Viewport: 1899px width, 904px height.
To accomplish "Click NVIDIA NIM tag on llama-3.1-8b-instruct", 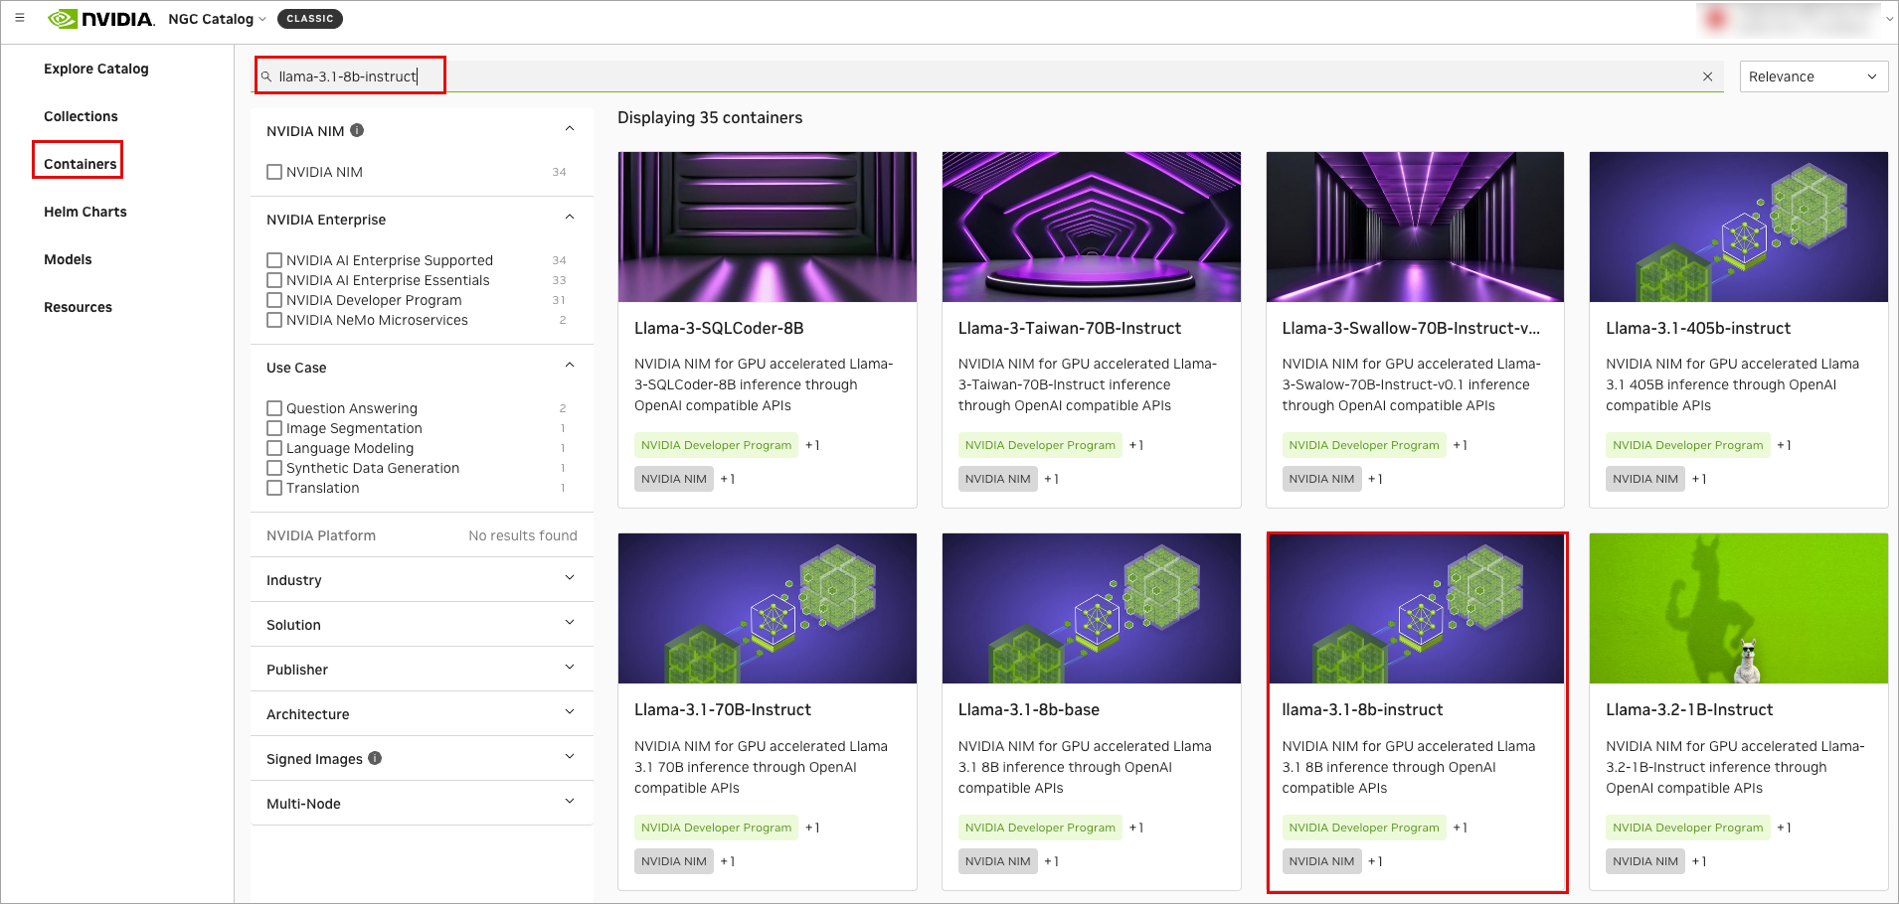I will pyautogui.click(x=1321, y=861).
